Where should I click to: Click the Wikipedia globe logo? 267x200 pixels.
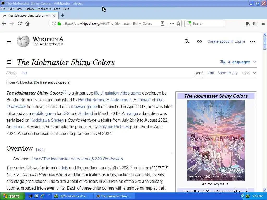coord(23,41)
